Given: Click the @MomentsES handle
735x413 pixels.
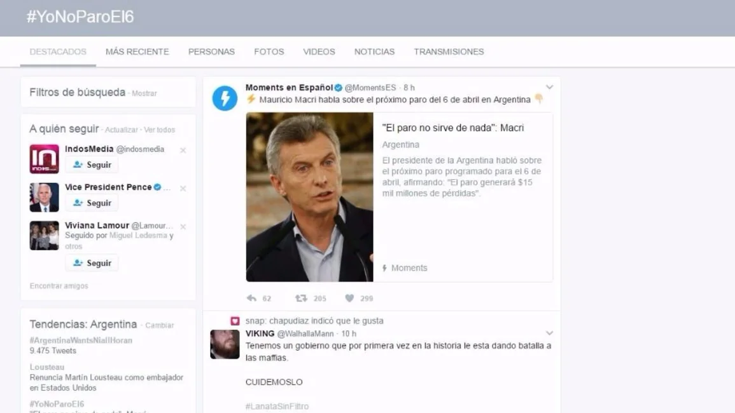Looking at the screenshot, I should 370,88.
